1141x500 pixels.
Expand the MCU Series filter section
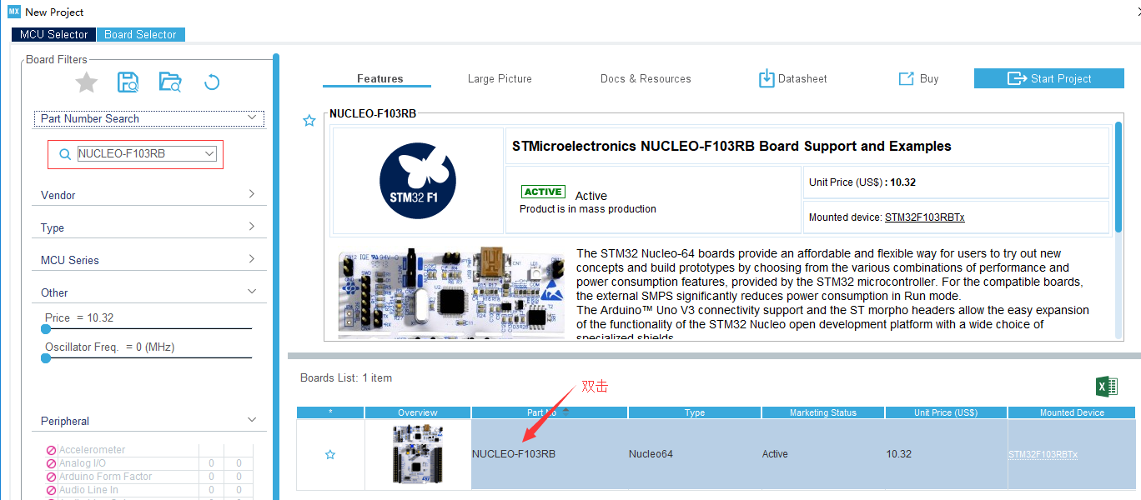click(x=252, y=259)
